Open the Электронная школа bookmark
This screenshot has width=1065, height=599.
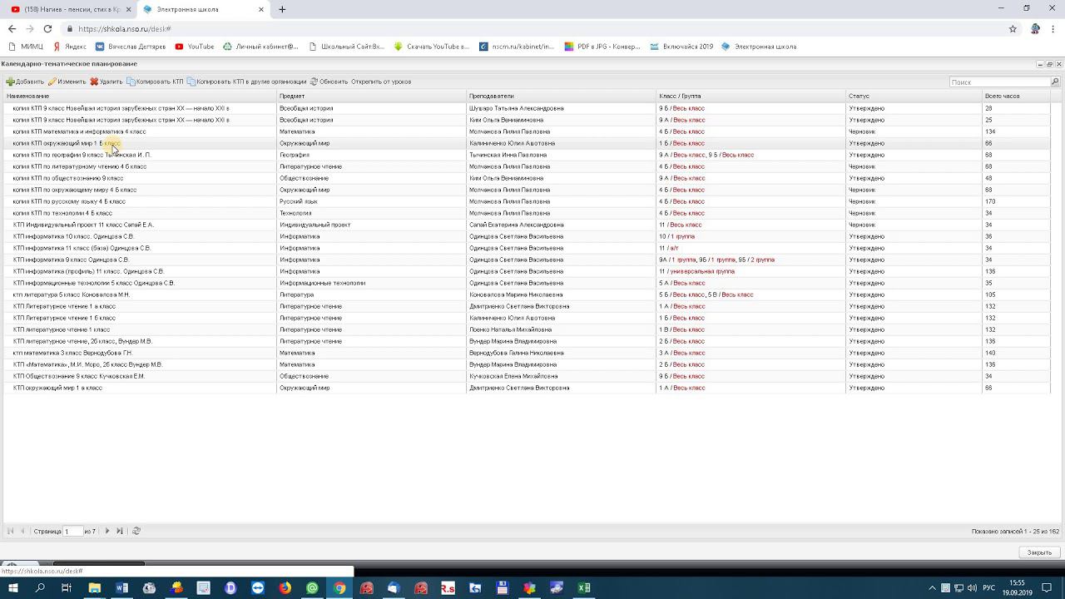pos(759,47)
